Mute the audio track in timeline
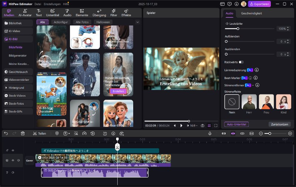 tap(13, 172)
